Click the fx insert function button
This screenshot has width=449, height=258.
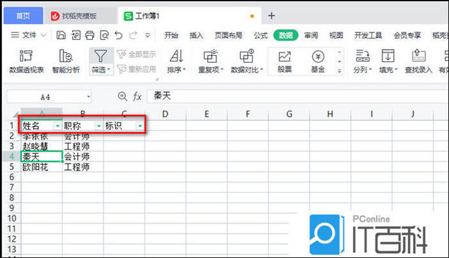coord(138,96)
